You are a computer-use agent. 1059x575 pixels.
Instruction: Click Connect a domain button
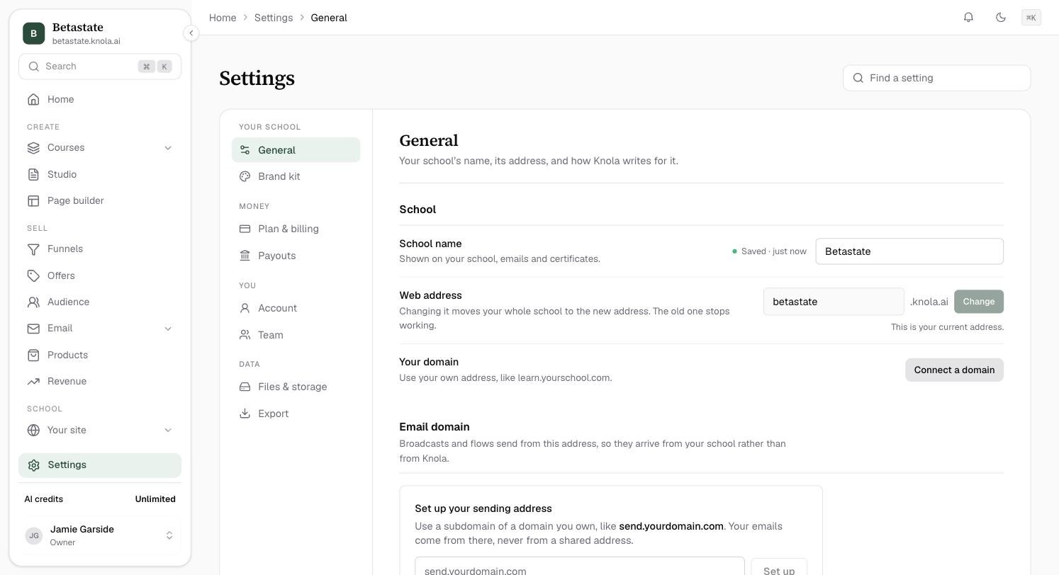(x=954, y=370)
